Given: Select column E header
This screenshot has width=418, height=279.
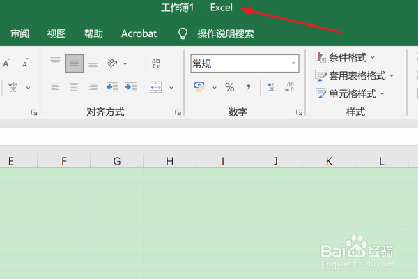Looking at the screenshot, I should [18, 160].
